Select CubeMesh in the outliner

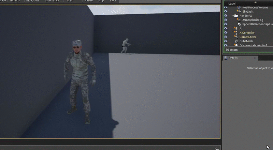tap(246, 41)
